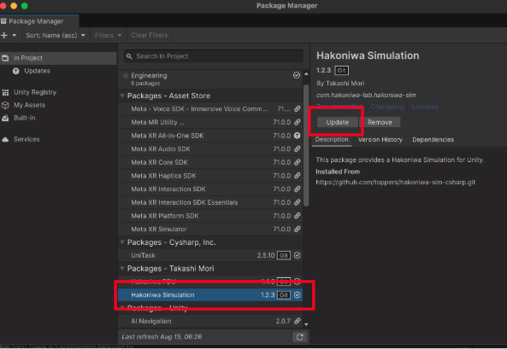
Task: Click installed checkmark on UniTask row
Action: pos(298,255)
